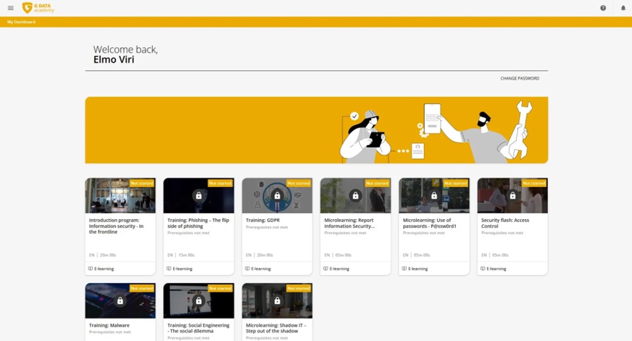The height and width of the screenshot is (341, 632).
Task: Open the hamburger navigation menu
Action: pyautogui.click(x=11, y=8)
